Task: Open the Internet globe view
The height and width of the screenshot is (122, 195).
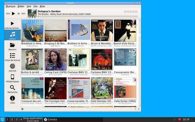Action: pyautogui.click(x=12, y=68)
